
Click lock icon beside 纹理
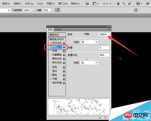click(x=64, y=51)
